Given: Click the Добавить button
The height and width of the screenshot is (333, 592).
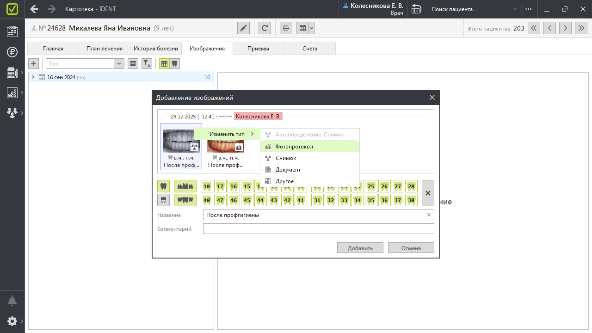Looking at the screenshot, I should [x=360, y=248].
